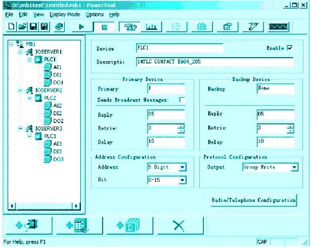
Task: Check Sends Broadcast Messages checkbox
Action: (182, 100)
